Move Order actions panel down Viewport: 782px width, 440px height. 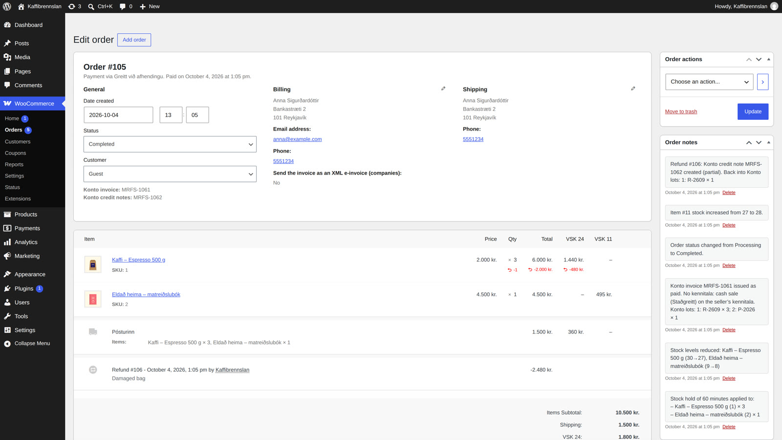(x=759, y=59)
